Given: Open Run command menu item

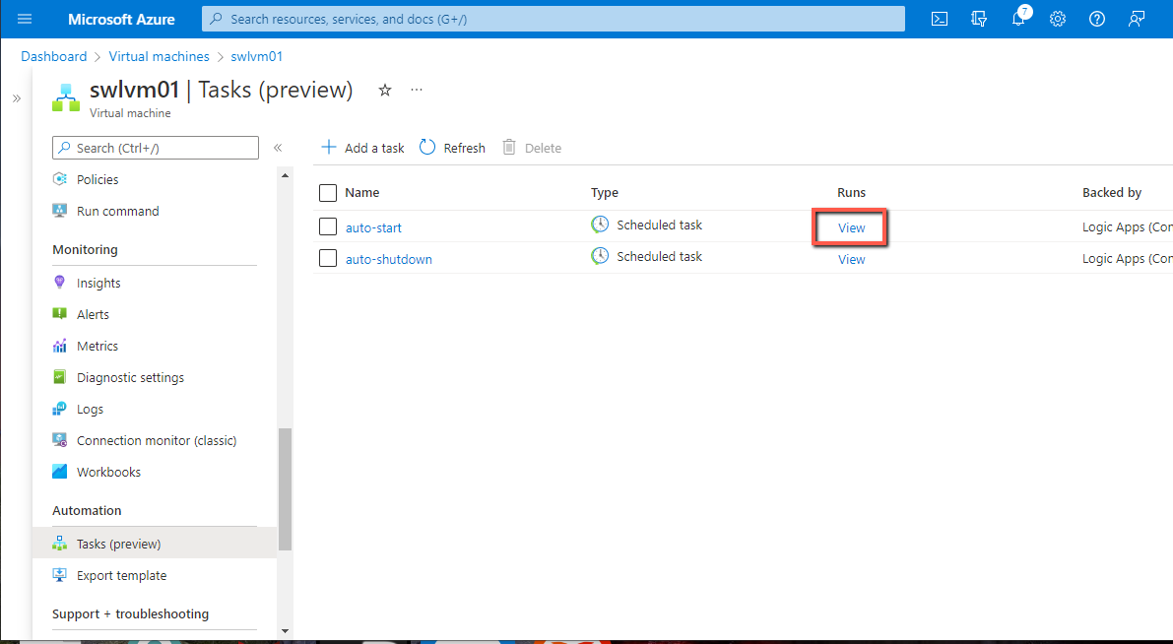Looking at the screenshot, I should click(x=117, y=211).
